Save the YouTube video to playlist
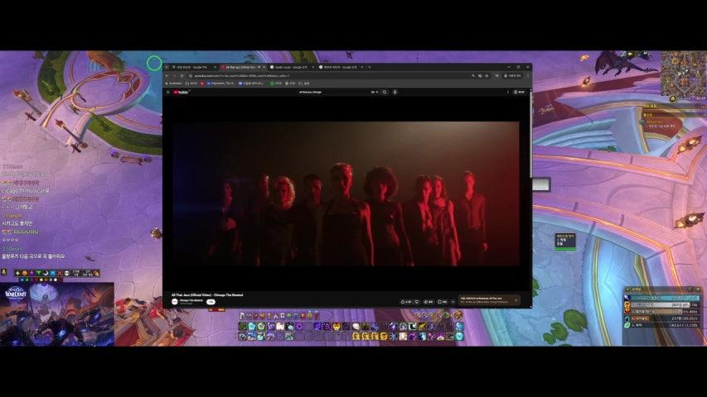The image size is (707, 397). click(443, 302)
